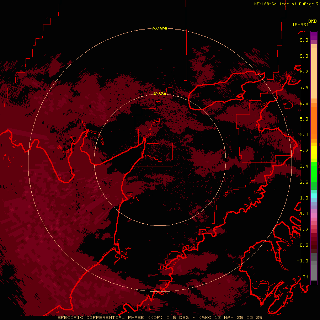This screenshot has width=320, height=320.
Task: Select the 50 NMI range ring label
Action: [x=160, y=94]
